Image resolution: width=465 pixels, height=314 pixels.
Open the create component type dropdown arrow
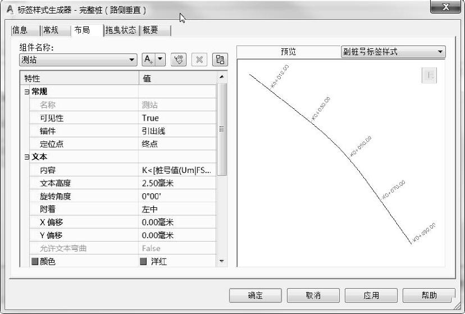pyautogui.click(x=161, y=60)
